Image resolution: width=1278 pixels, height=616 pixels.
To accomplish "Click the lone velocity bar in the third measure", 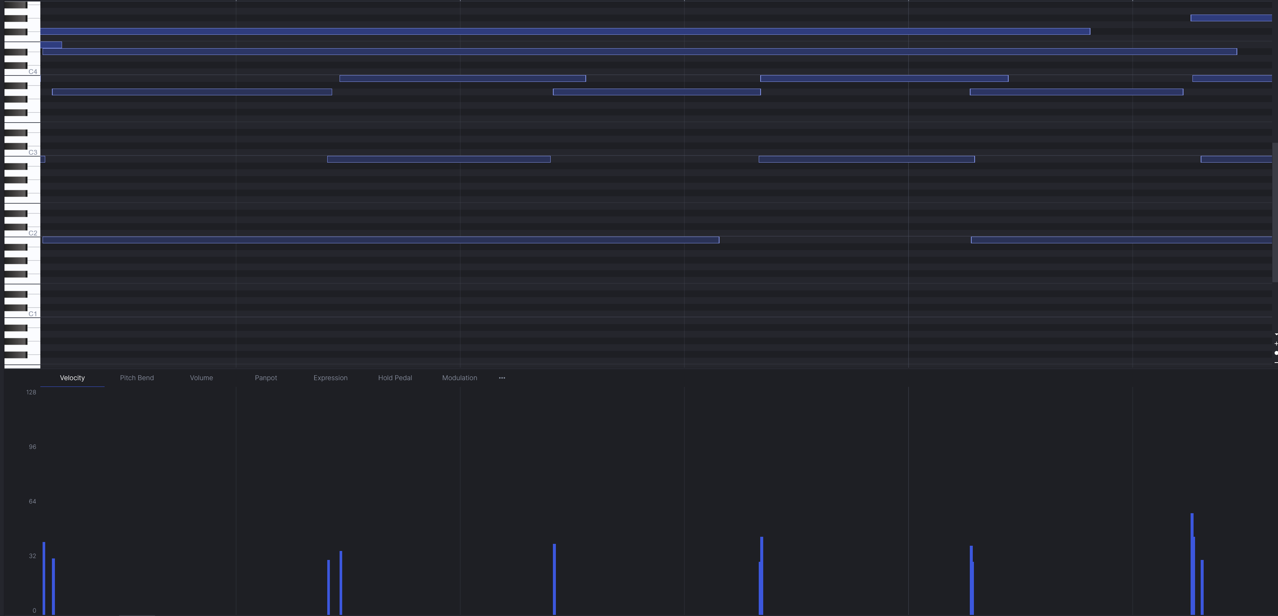I will [554, 579].
